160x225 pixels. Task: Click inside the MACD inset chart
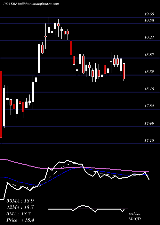(88, 209)
